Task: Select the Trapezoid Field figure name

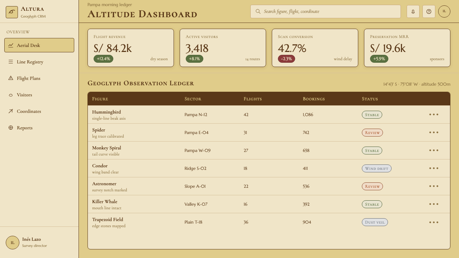Action: click(x=108, y=220)
